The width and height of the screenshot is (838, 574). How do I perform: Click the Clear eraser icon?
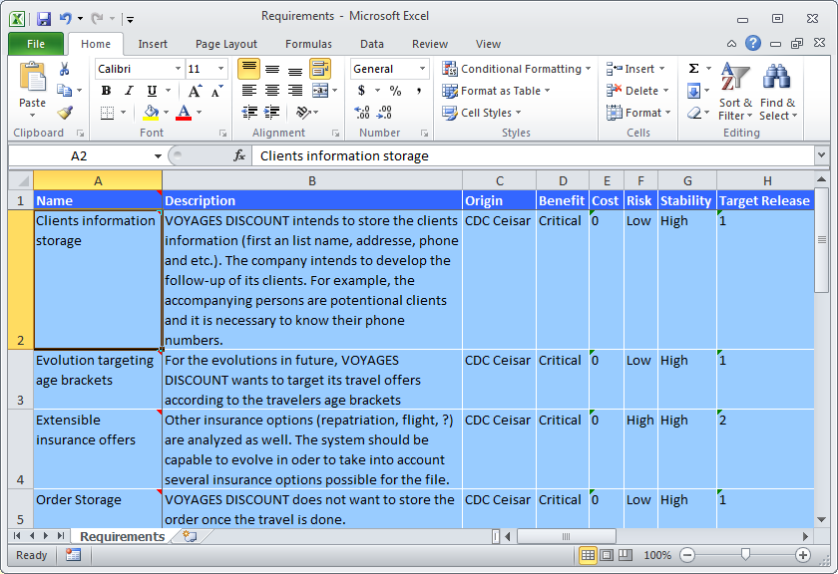(693, 113)
